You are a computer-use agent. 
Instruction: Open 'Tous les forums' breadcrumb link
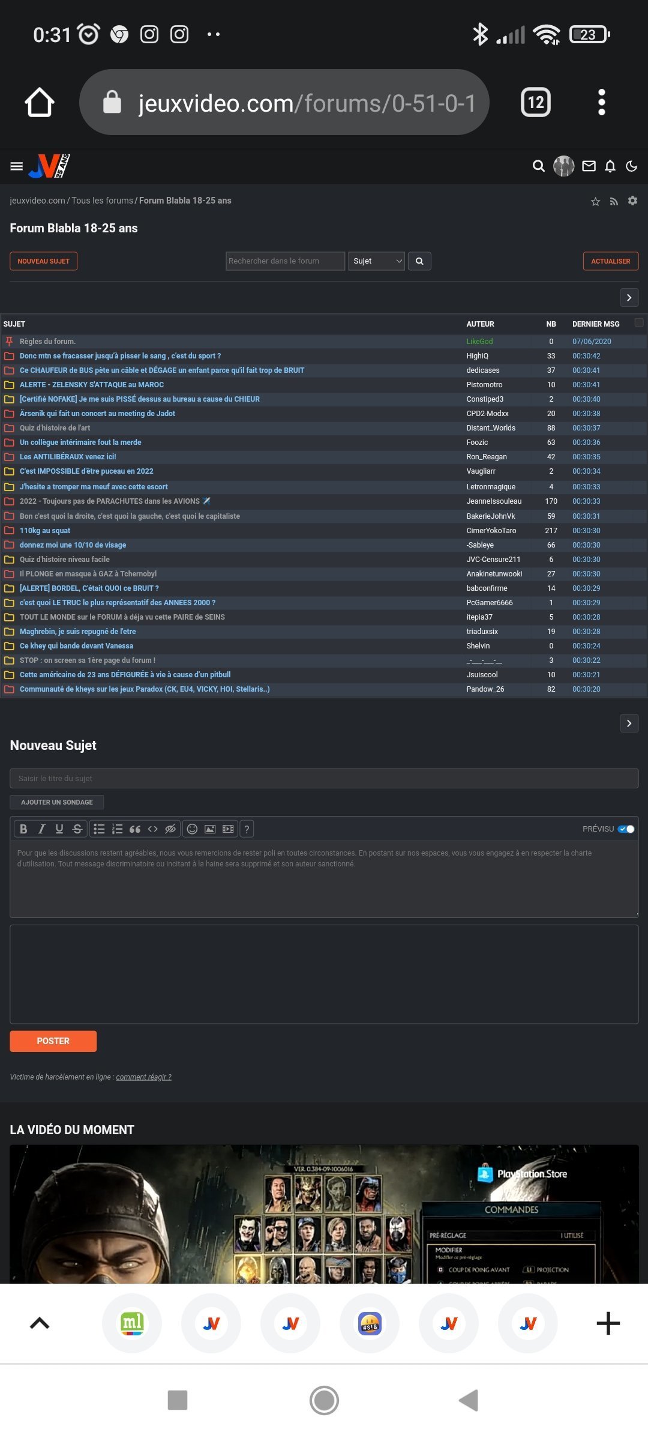102,201
